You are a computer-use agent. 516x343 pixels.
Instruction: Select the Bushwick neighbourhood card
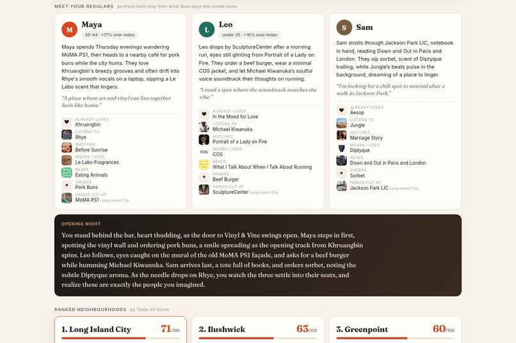258,330
